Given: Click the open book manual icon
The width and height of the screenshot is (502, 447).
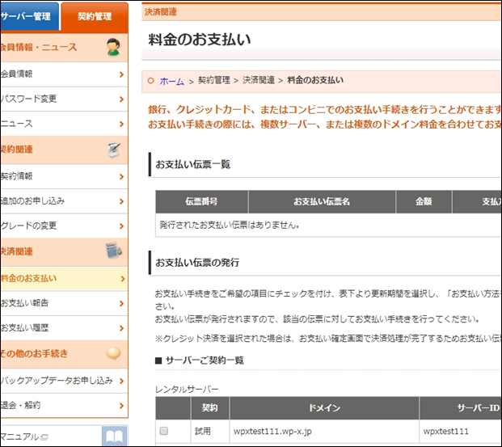Looking at the screenshot, I should click(114, 436).
